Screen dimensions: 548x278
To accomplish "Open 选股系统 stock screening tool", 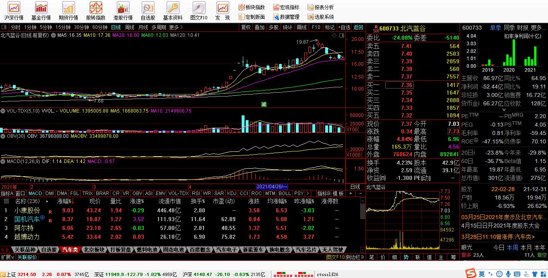I will (x=321, y=17).
